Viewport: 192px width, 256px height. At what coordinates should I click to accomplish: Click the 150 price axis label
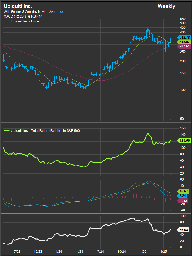click(x=183, y=73)
